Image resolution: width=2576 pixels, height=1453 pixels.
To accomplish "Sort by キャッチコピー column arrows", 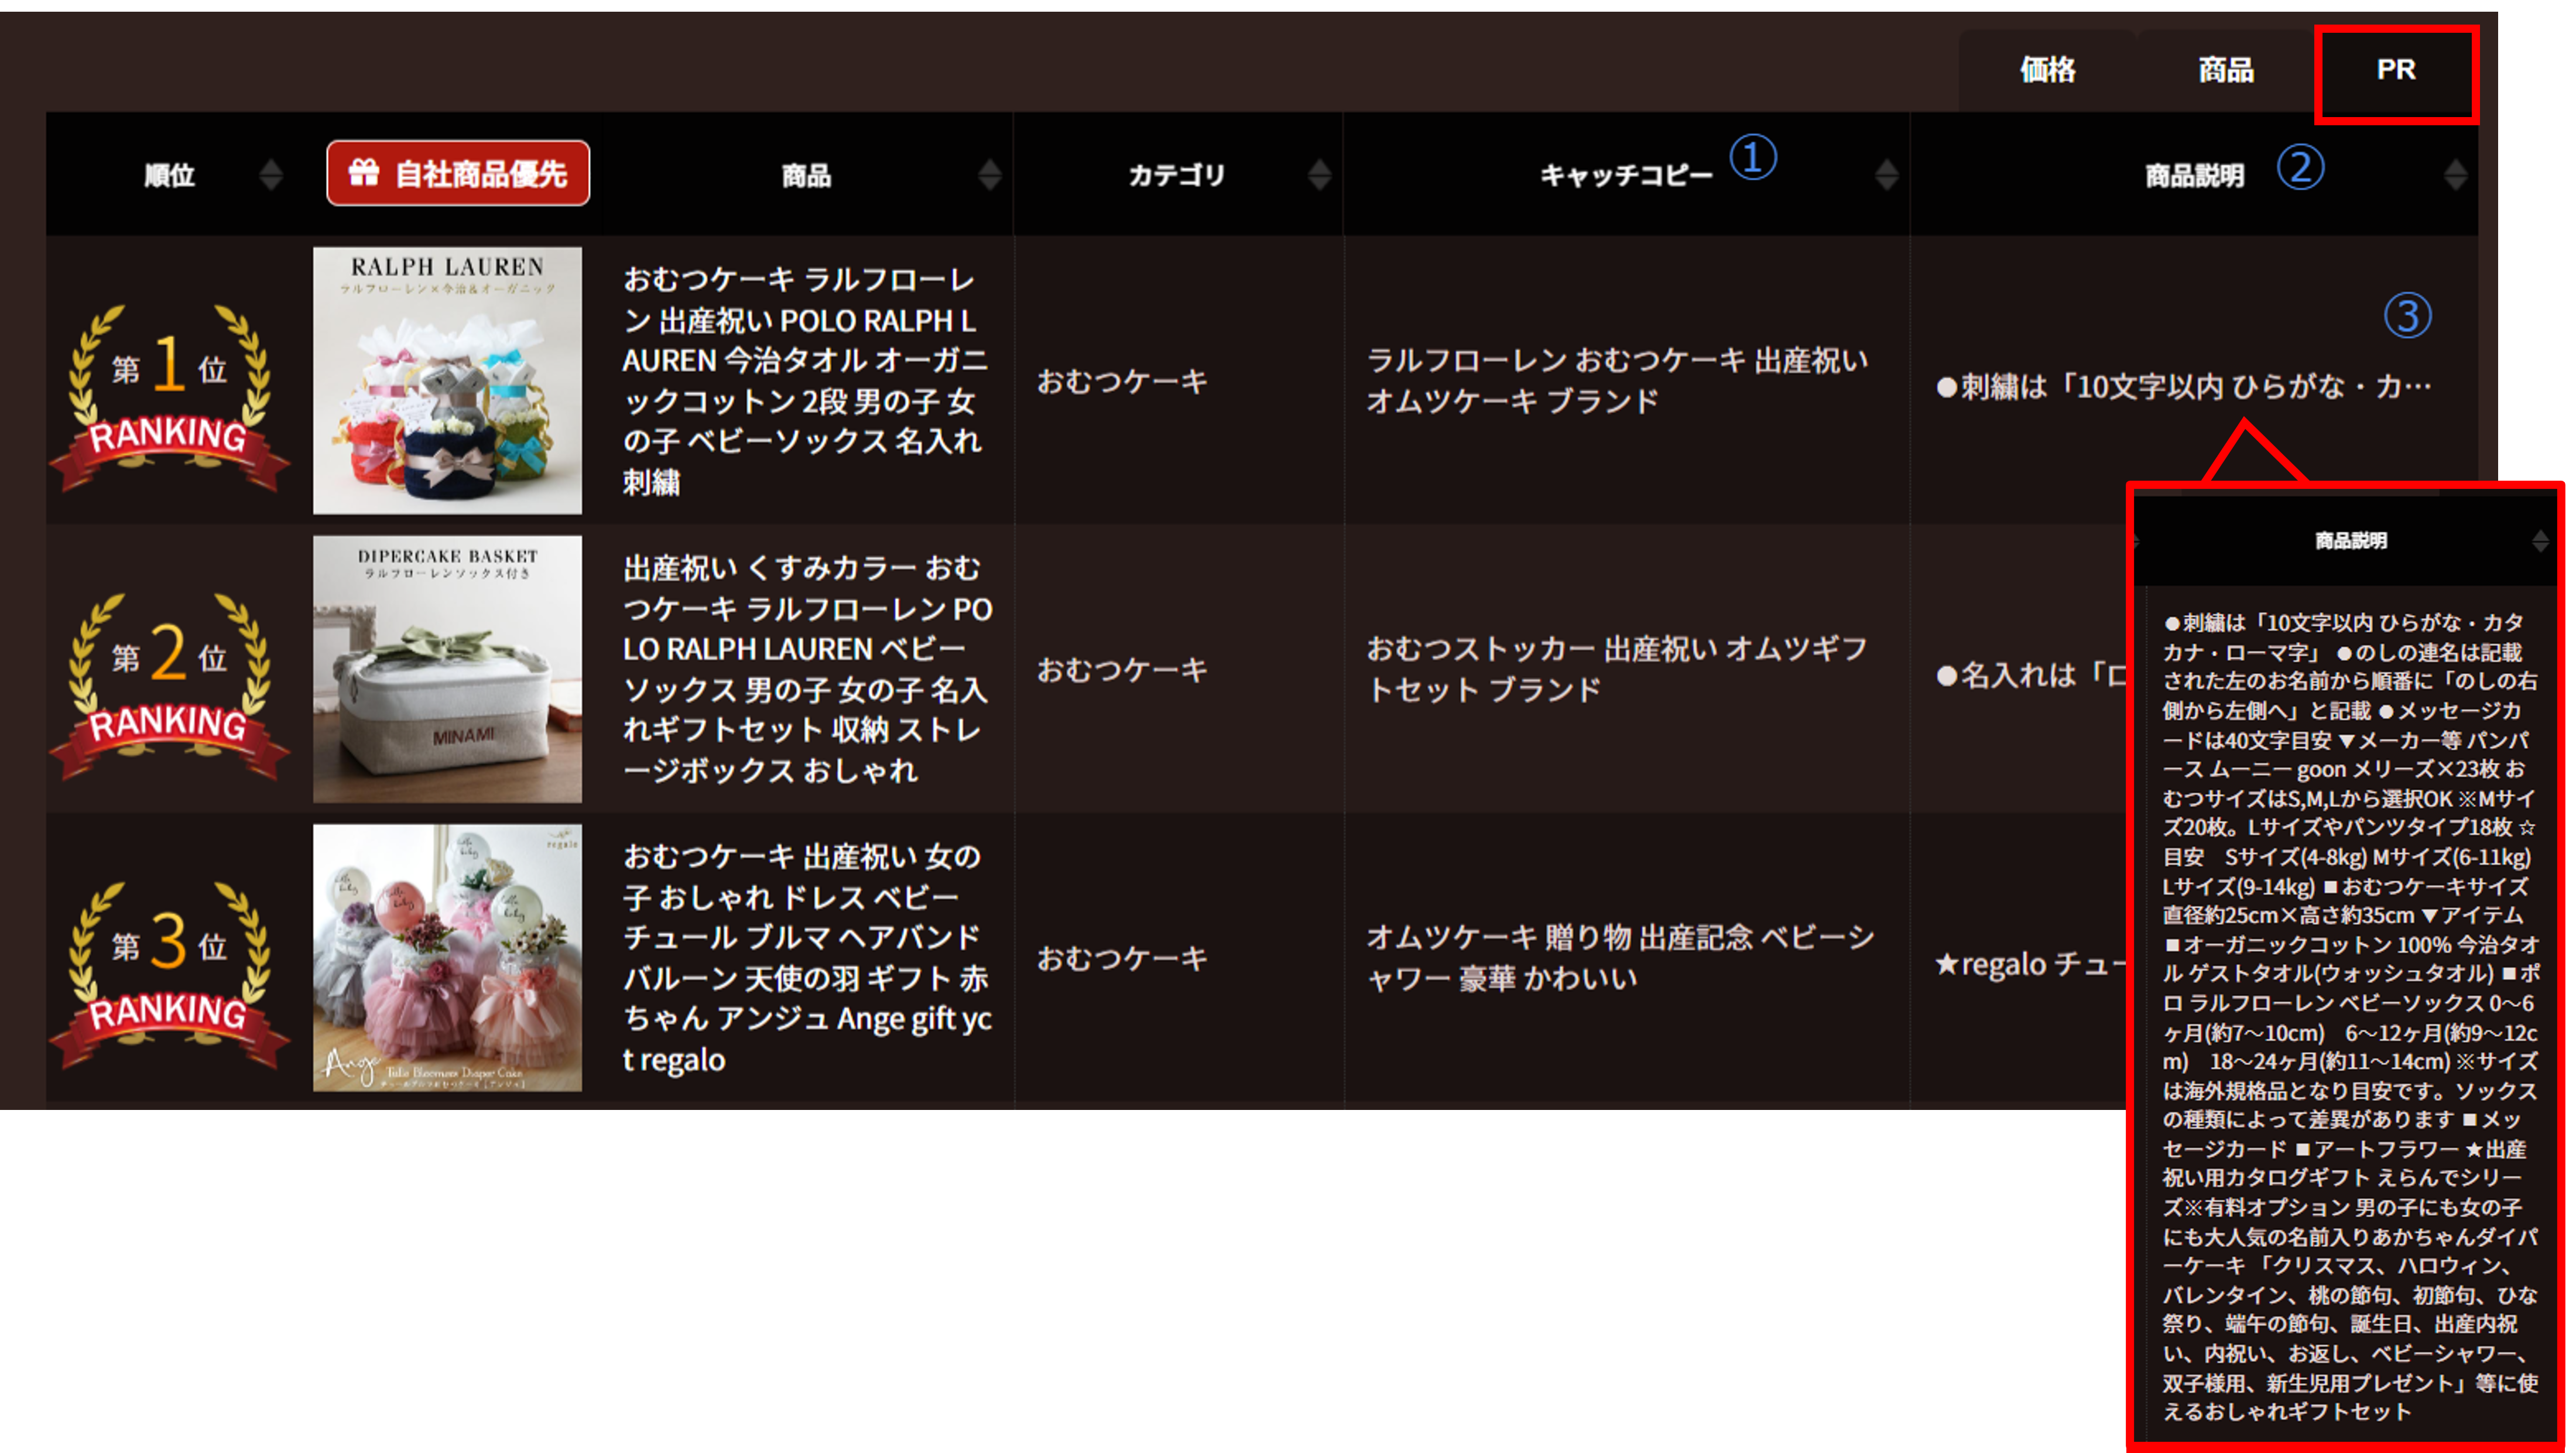I will 1886,175.
